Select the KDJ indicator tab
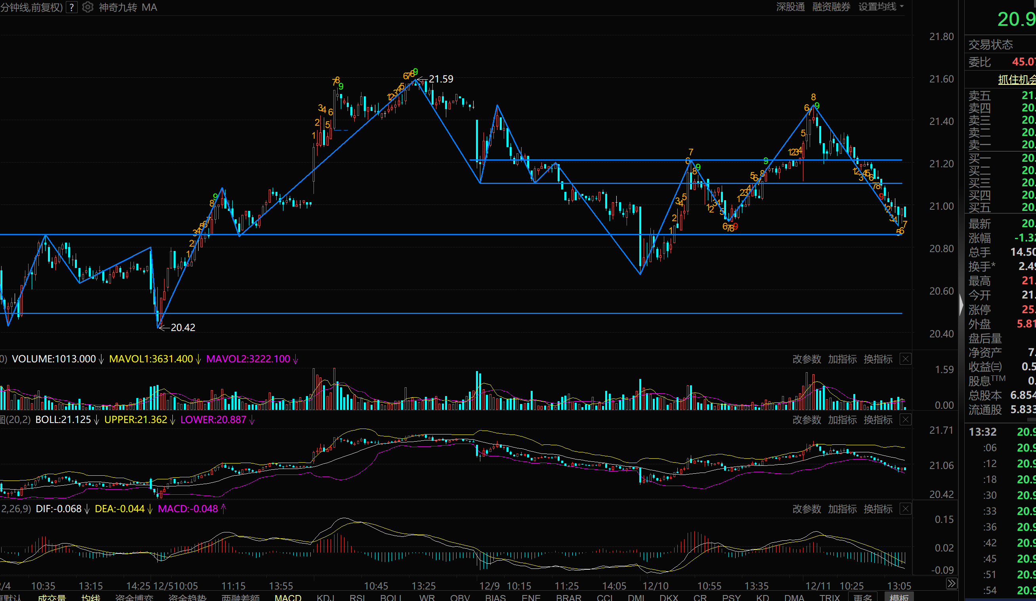Viewport: 1036px width, 601px height. point(326,597)
